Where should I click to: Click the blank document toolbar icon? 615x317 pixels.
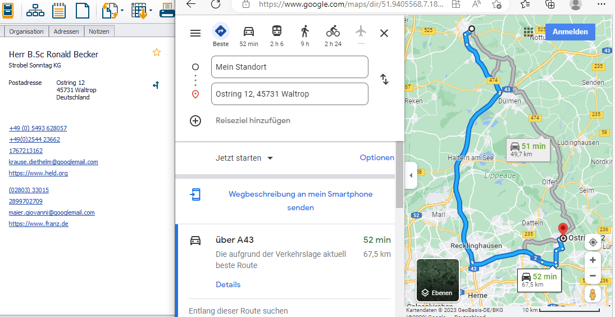coord(83,11)
